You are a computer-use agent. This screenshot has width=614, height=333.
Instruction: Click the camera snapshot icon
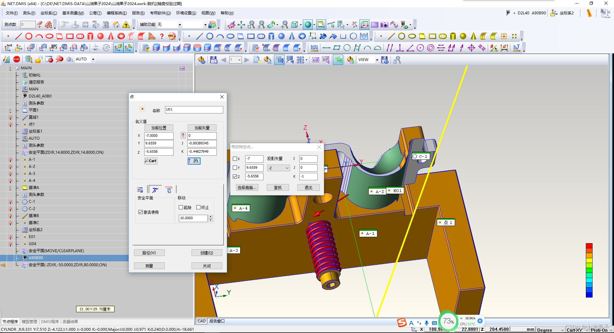[384, 25]
